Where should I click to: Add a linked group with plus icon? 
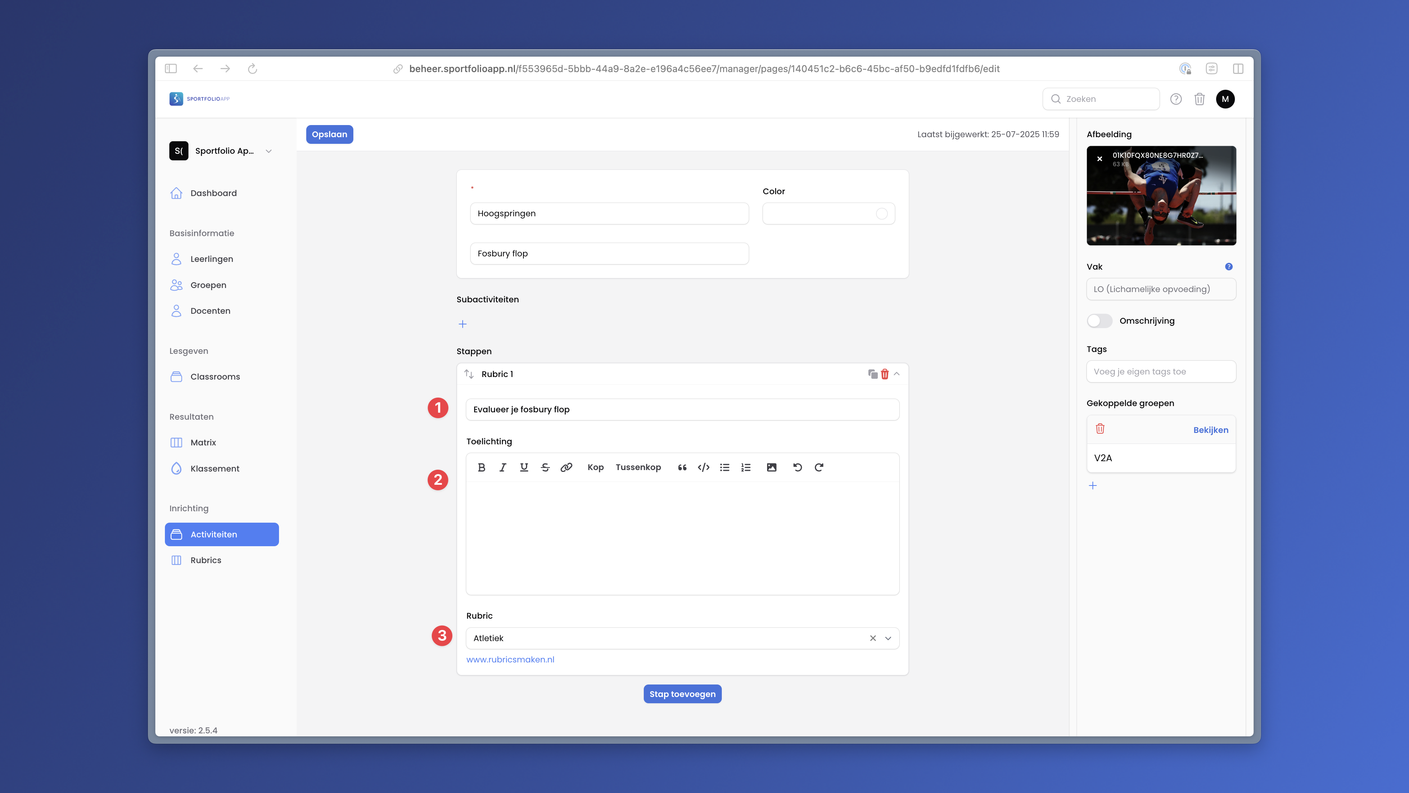pos(1092,485)
